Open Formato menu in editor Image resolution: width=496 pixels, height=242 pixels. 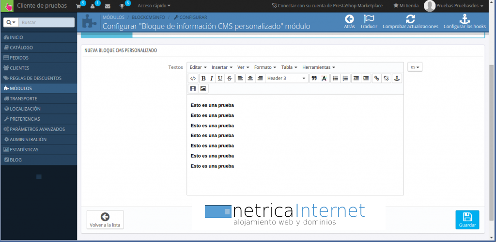pyautogui.click(x=265, y=67)
